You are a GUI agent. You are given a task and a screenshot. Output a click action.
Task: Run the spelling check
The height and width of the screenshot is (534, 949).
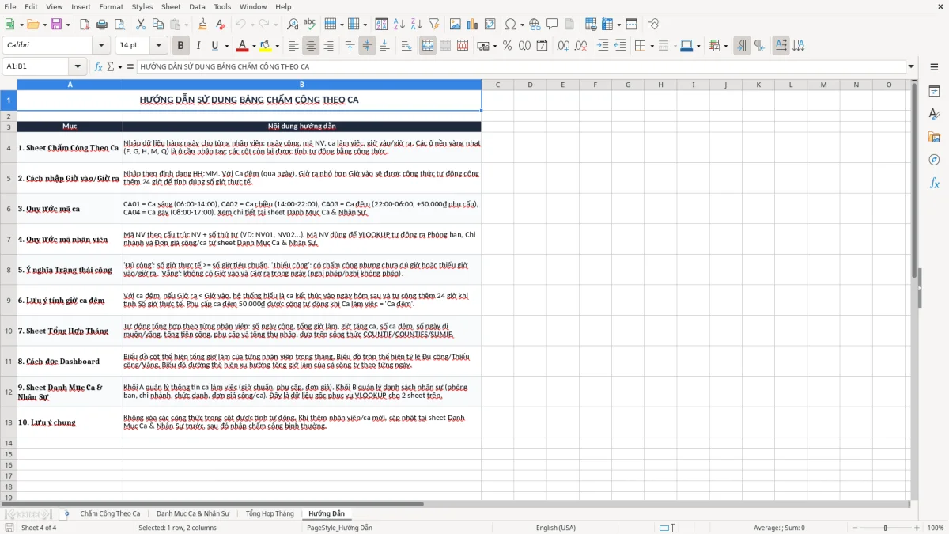310,25
